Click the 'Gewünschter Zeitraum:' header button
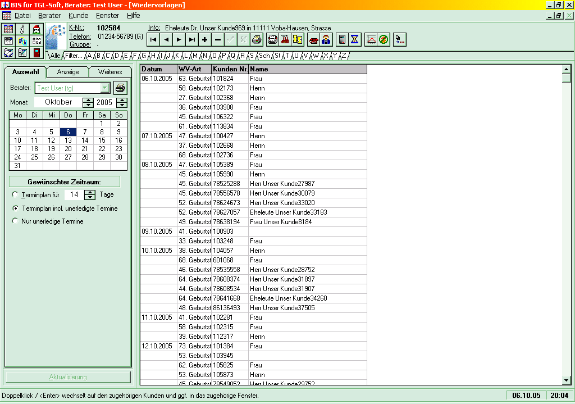575x404 pixels. pos(64,182)
